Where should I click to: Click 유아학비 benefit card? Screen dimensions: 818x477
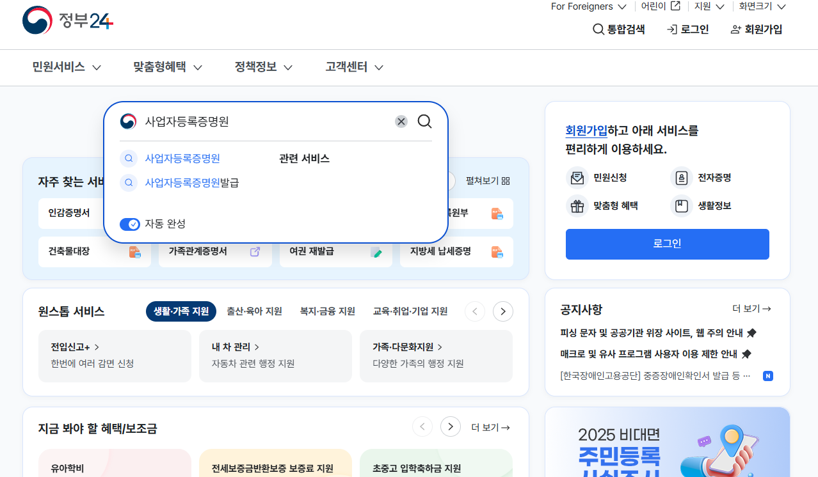tap(115, 463)
